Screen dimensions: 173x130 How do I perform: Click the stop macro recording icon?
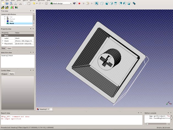pyautogui.click(x=83, y=4)
